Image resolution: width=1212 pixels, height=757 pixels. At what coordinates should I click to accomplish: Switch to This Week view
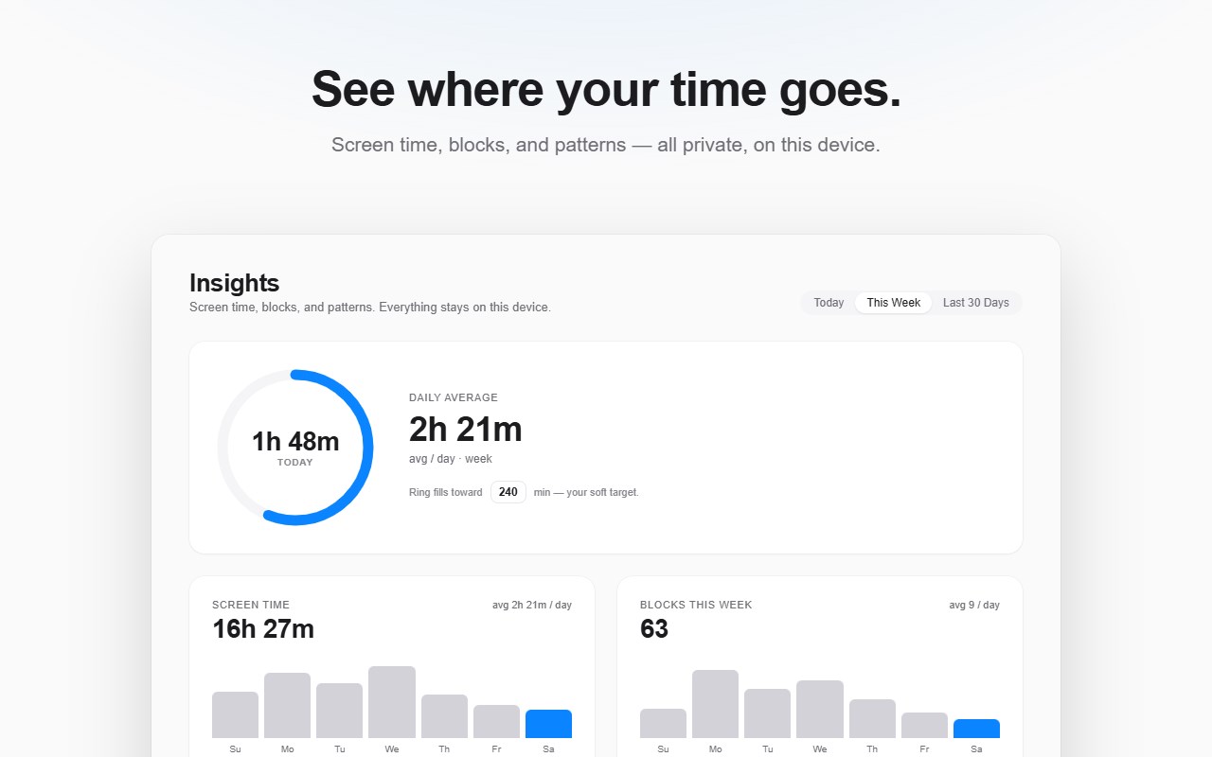894,303
